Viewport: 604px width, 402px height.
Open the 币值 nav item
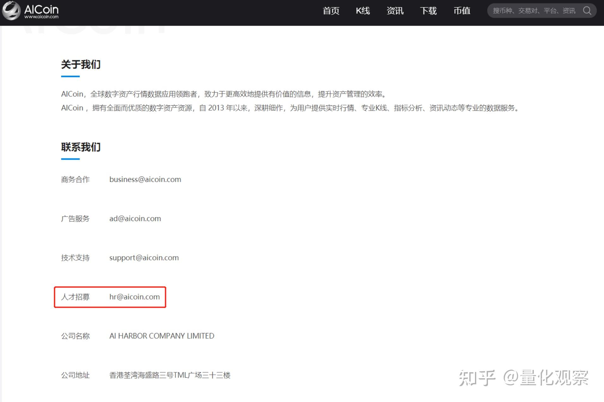(x=462, y=11)
